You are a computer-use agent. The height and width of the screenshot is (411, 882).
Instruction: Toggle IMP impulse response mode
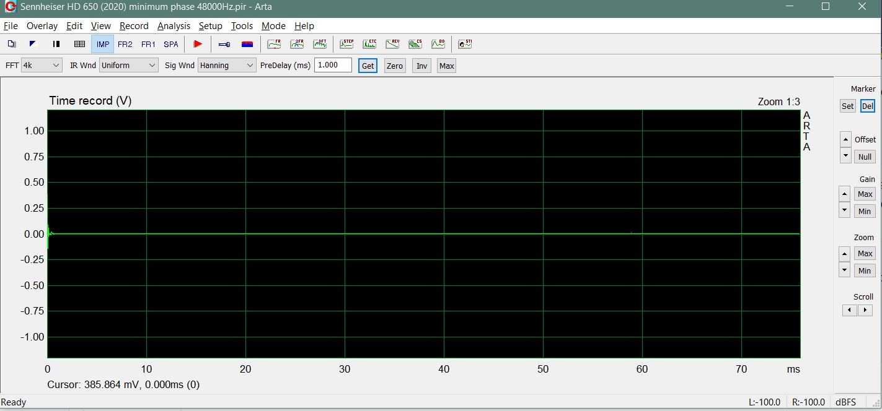103,44
